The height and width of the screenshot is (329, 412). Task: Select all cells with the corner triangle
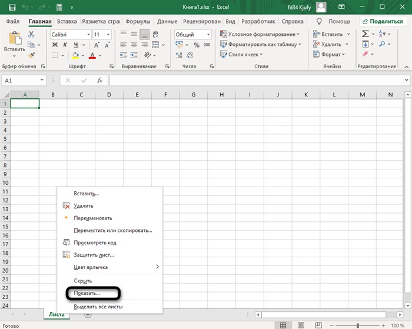click(6, 95)
